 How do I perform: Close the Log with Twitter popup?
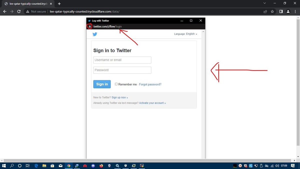pyautogui.click(x=200, y=21)
